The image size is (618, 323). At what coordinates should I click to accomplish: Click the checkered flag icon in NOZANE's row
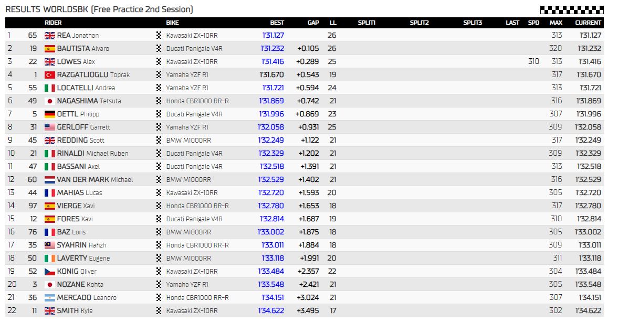coord(159,284)
